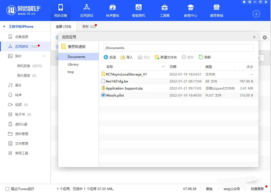This screenshot has height=193, width=271.
Task: Refresh the file list with 刷新
Action: point(205,57)
